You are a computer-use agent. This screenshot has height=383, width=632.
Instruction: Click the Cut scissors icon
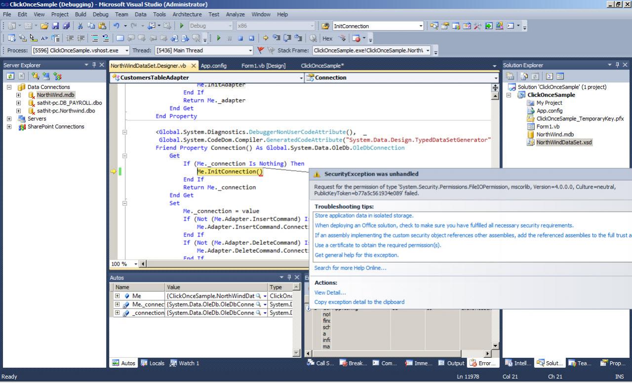click(x=81, y=26)
